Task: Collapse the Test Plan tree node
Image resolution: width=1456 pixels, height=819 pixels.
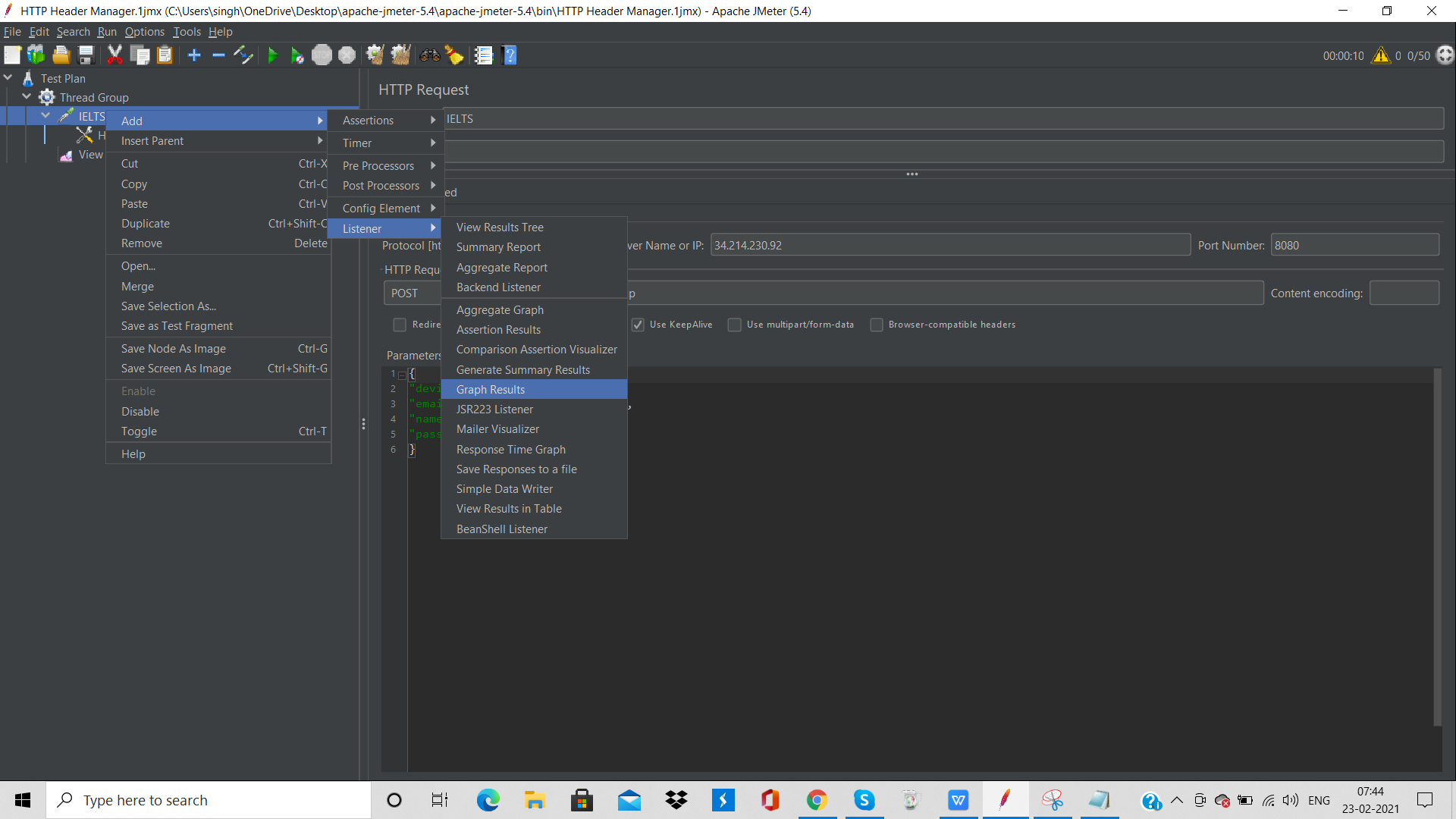Action: point(8,78)
